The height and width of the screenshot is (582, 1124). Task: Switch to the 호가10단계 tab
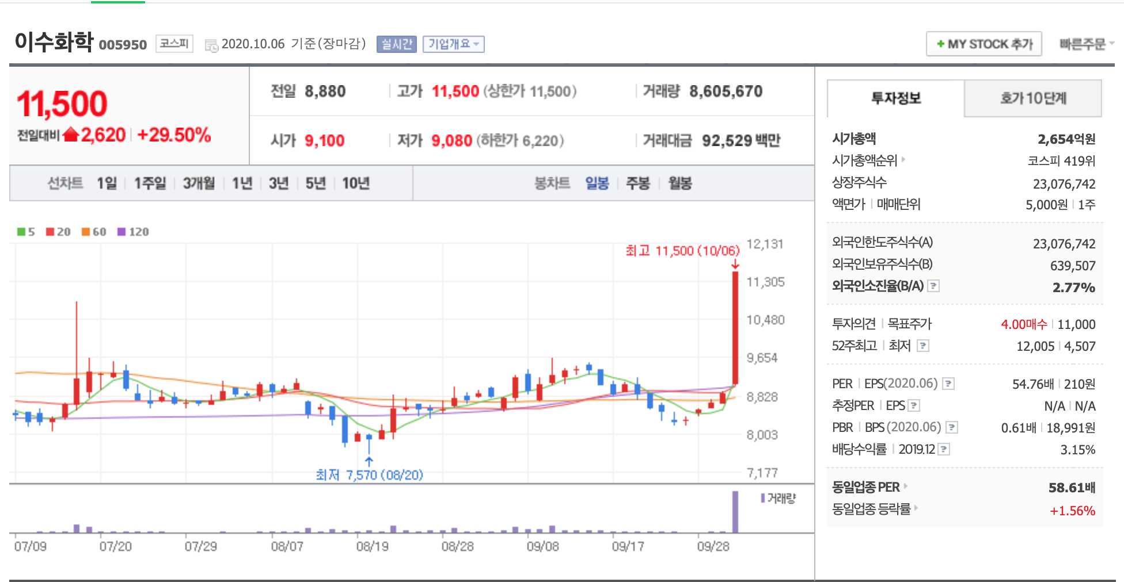[x=1033, y=98]
